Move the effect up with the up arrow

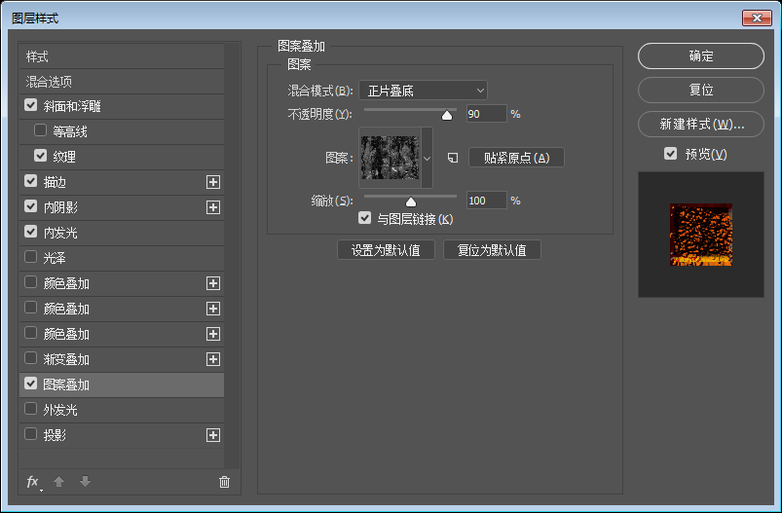(58, 482)
